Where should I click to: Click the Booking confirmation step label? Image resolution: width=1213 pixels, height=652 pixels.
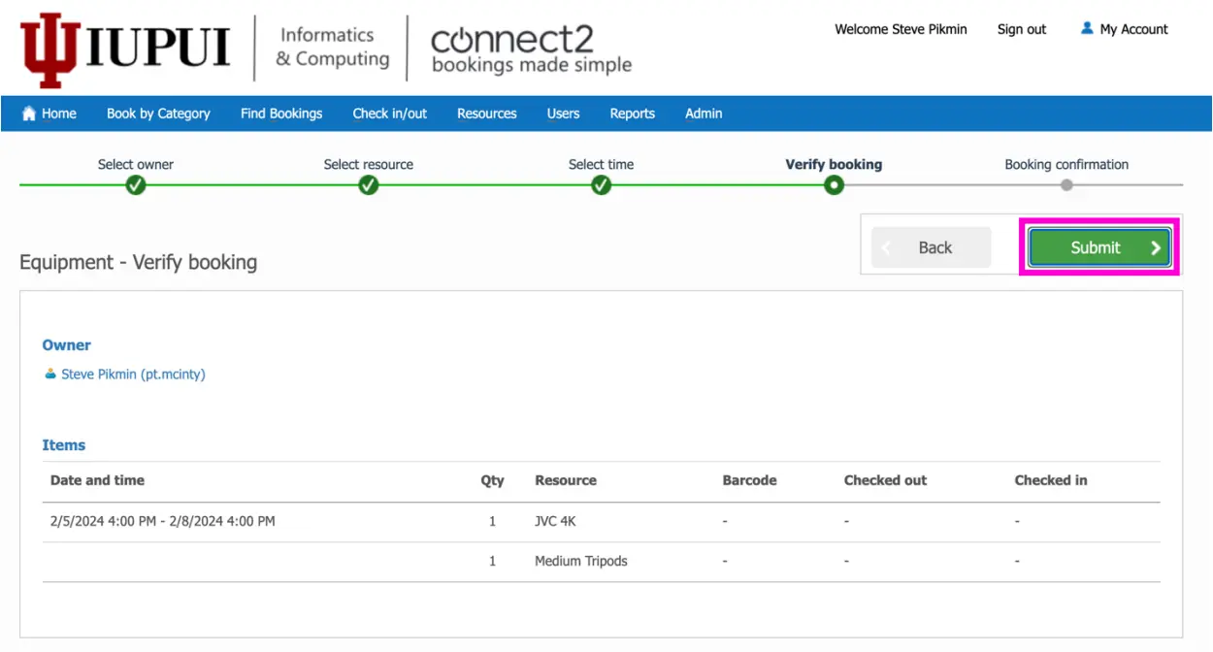[1066, 164]
